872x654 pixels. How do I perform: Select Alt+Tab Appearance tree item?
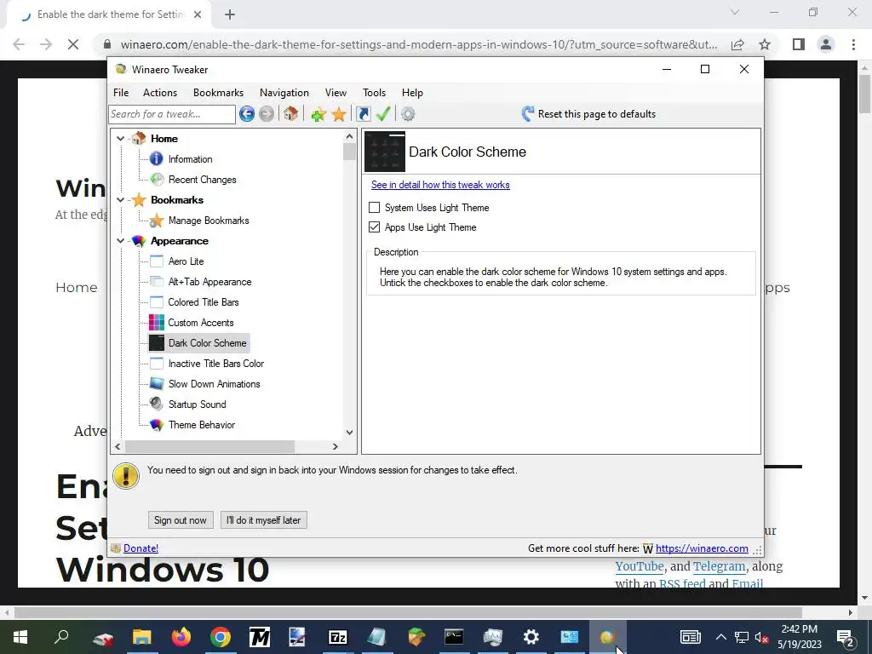coord(209,282)
